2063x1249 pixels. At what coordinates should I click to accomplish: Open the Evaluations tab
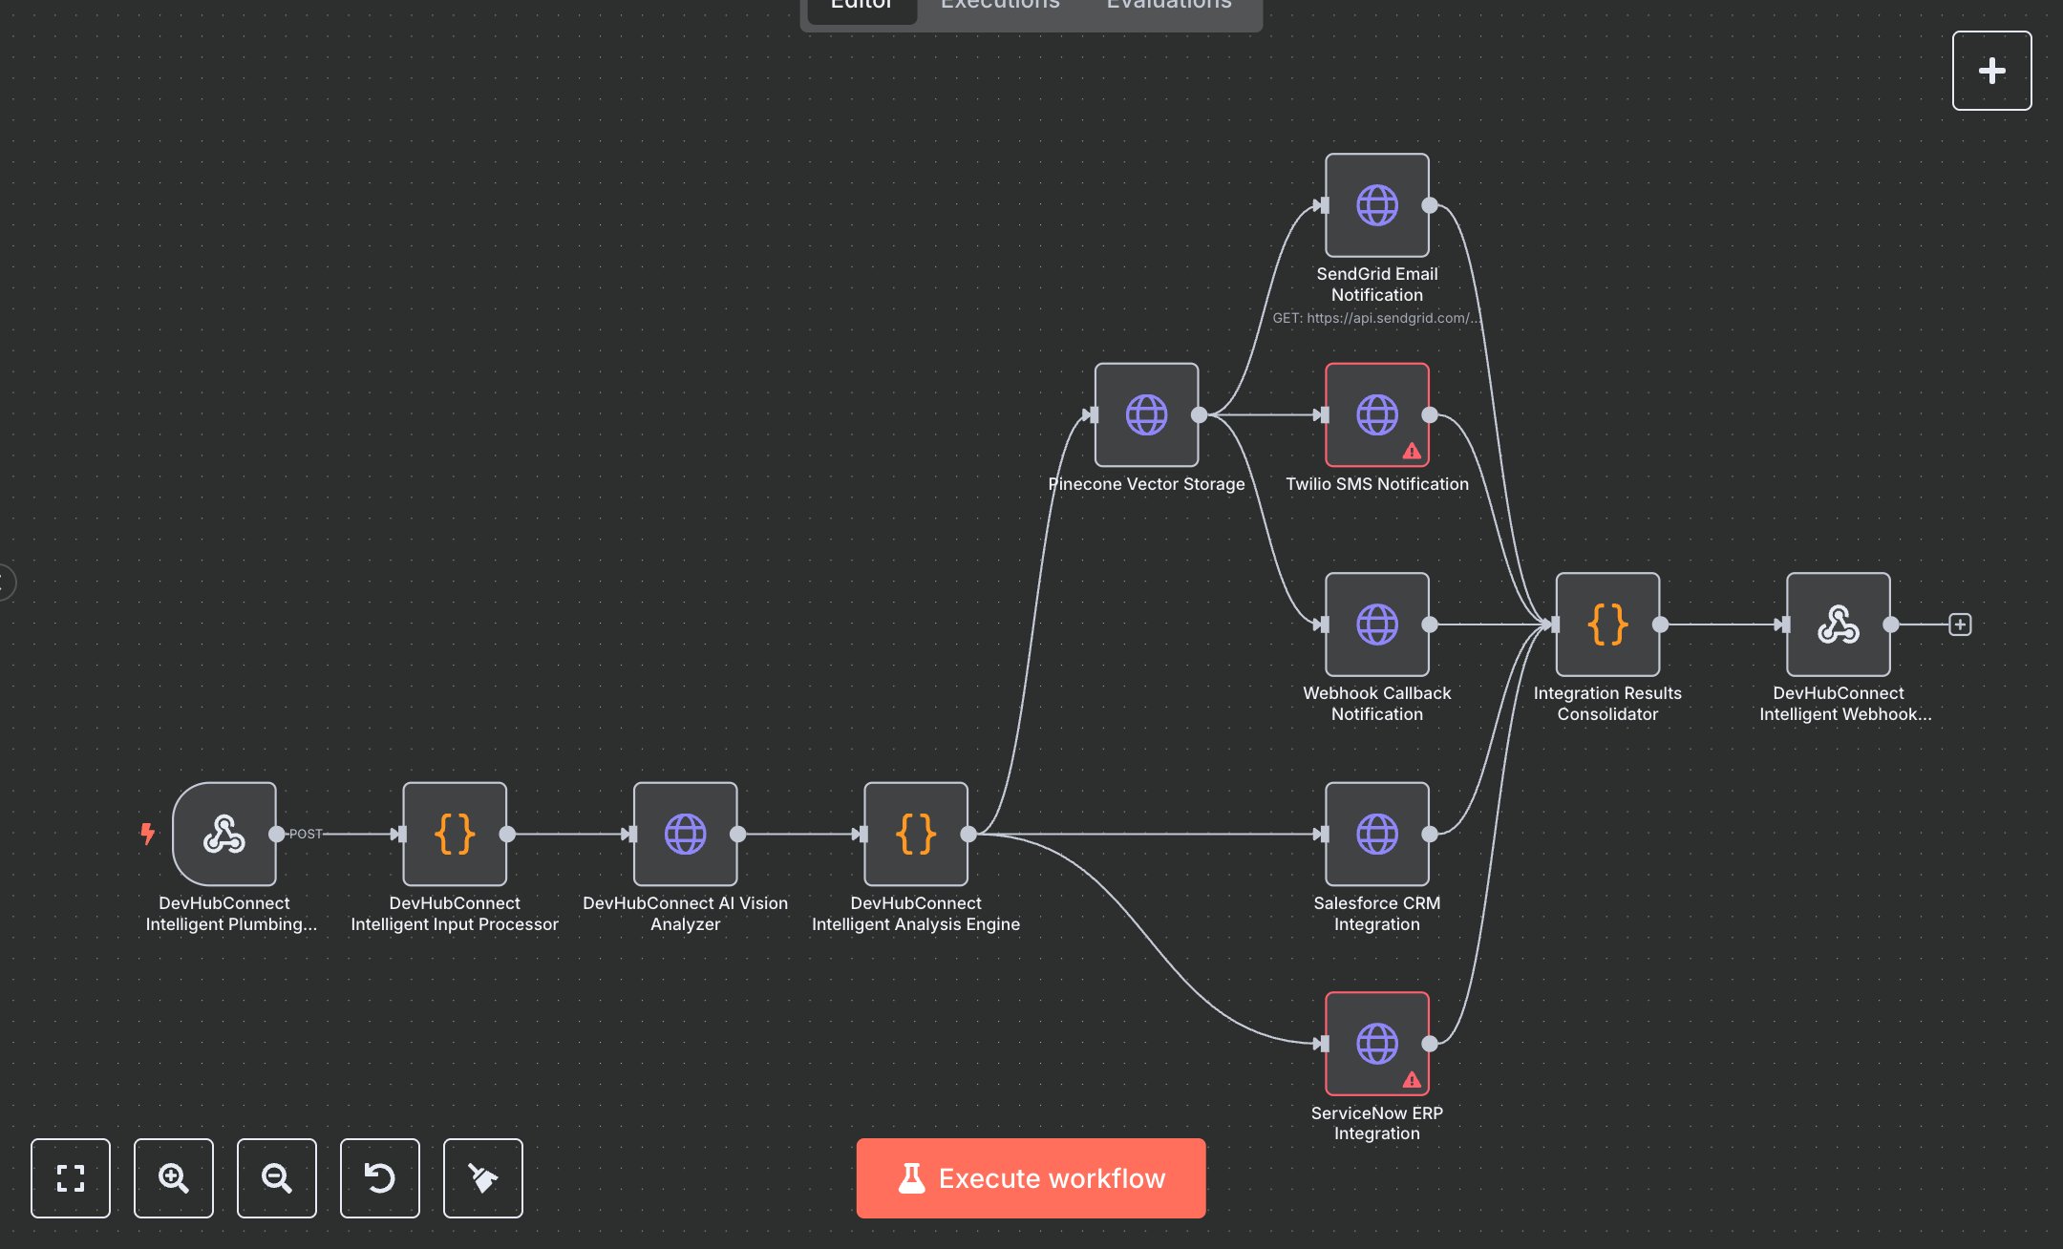pos(1167,8)
